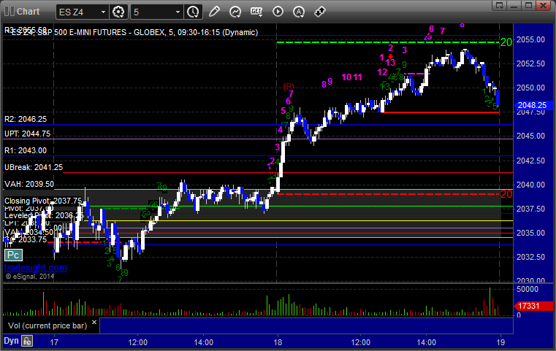The height and width of the screenshot is (351, 556).
Task: Open the window options icon beside minimize
Action: tap(500, 5)
